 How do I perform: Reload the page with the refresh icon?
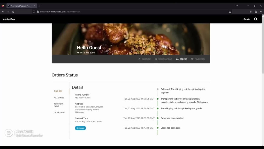(13, 12)
